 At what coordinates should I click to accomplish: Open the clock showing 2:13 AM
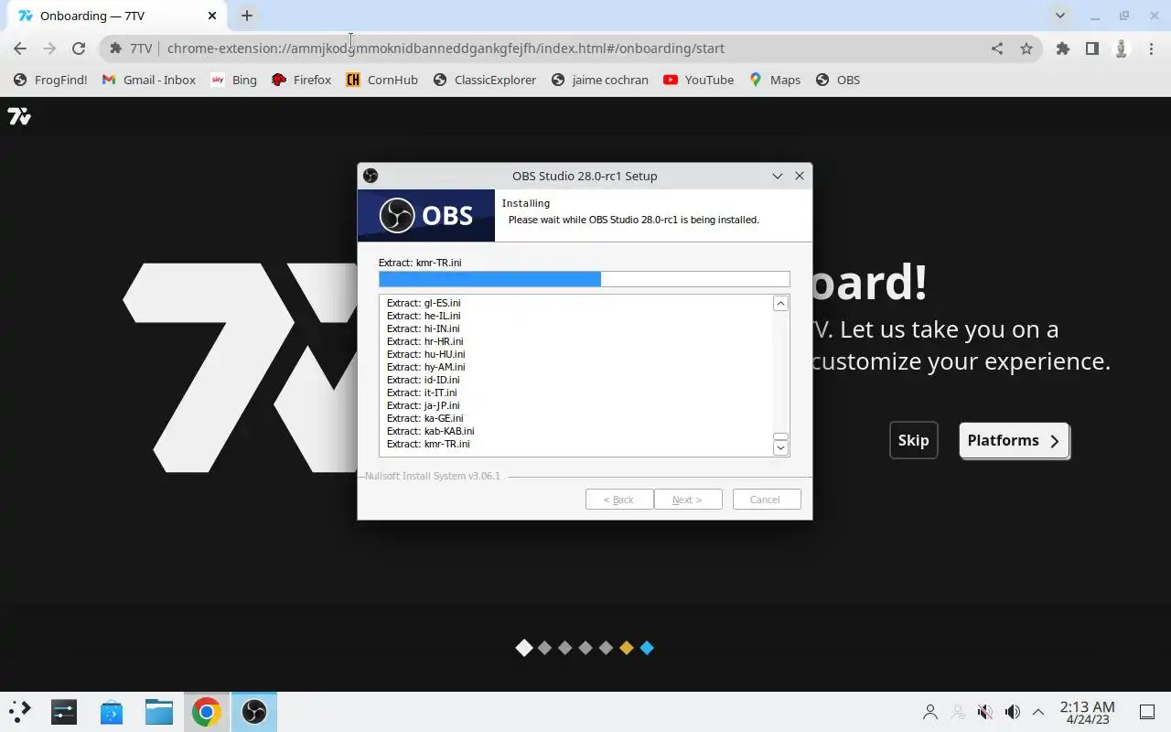click(1087, 712)
